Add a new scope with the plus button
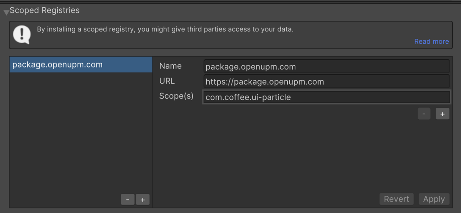The image size is (461, 213). pyautogui.click(x=442, y=114)
